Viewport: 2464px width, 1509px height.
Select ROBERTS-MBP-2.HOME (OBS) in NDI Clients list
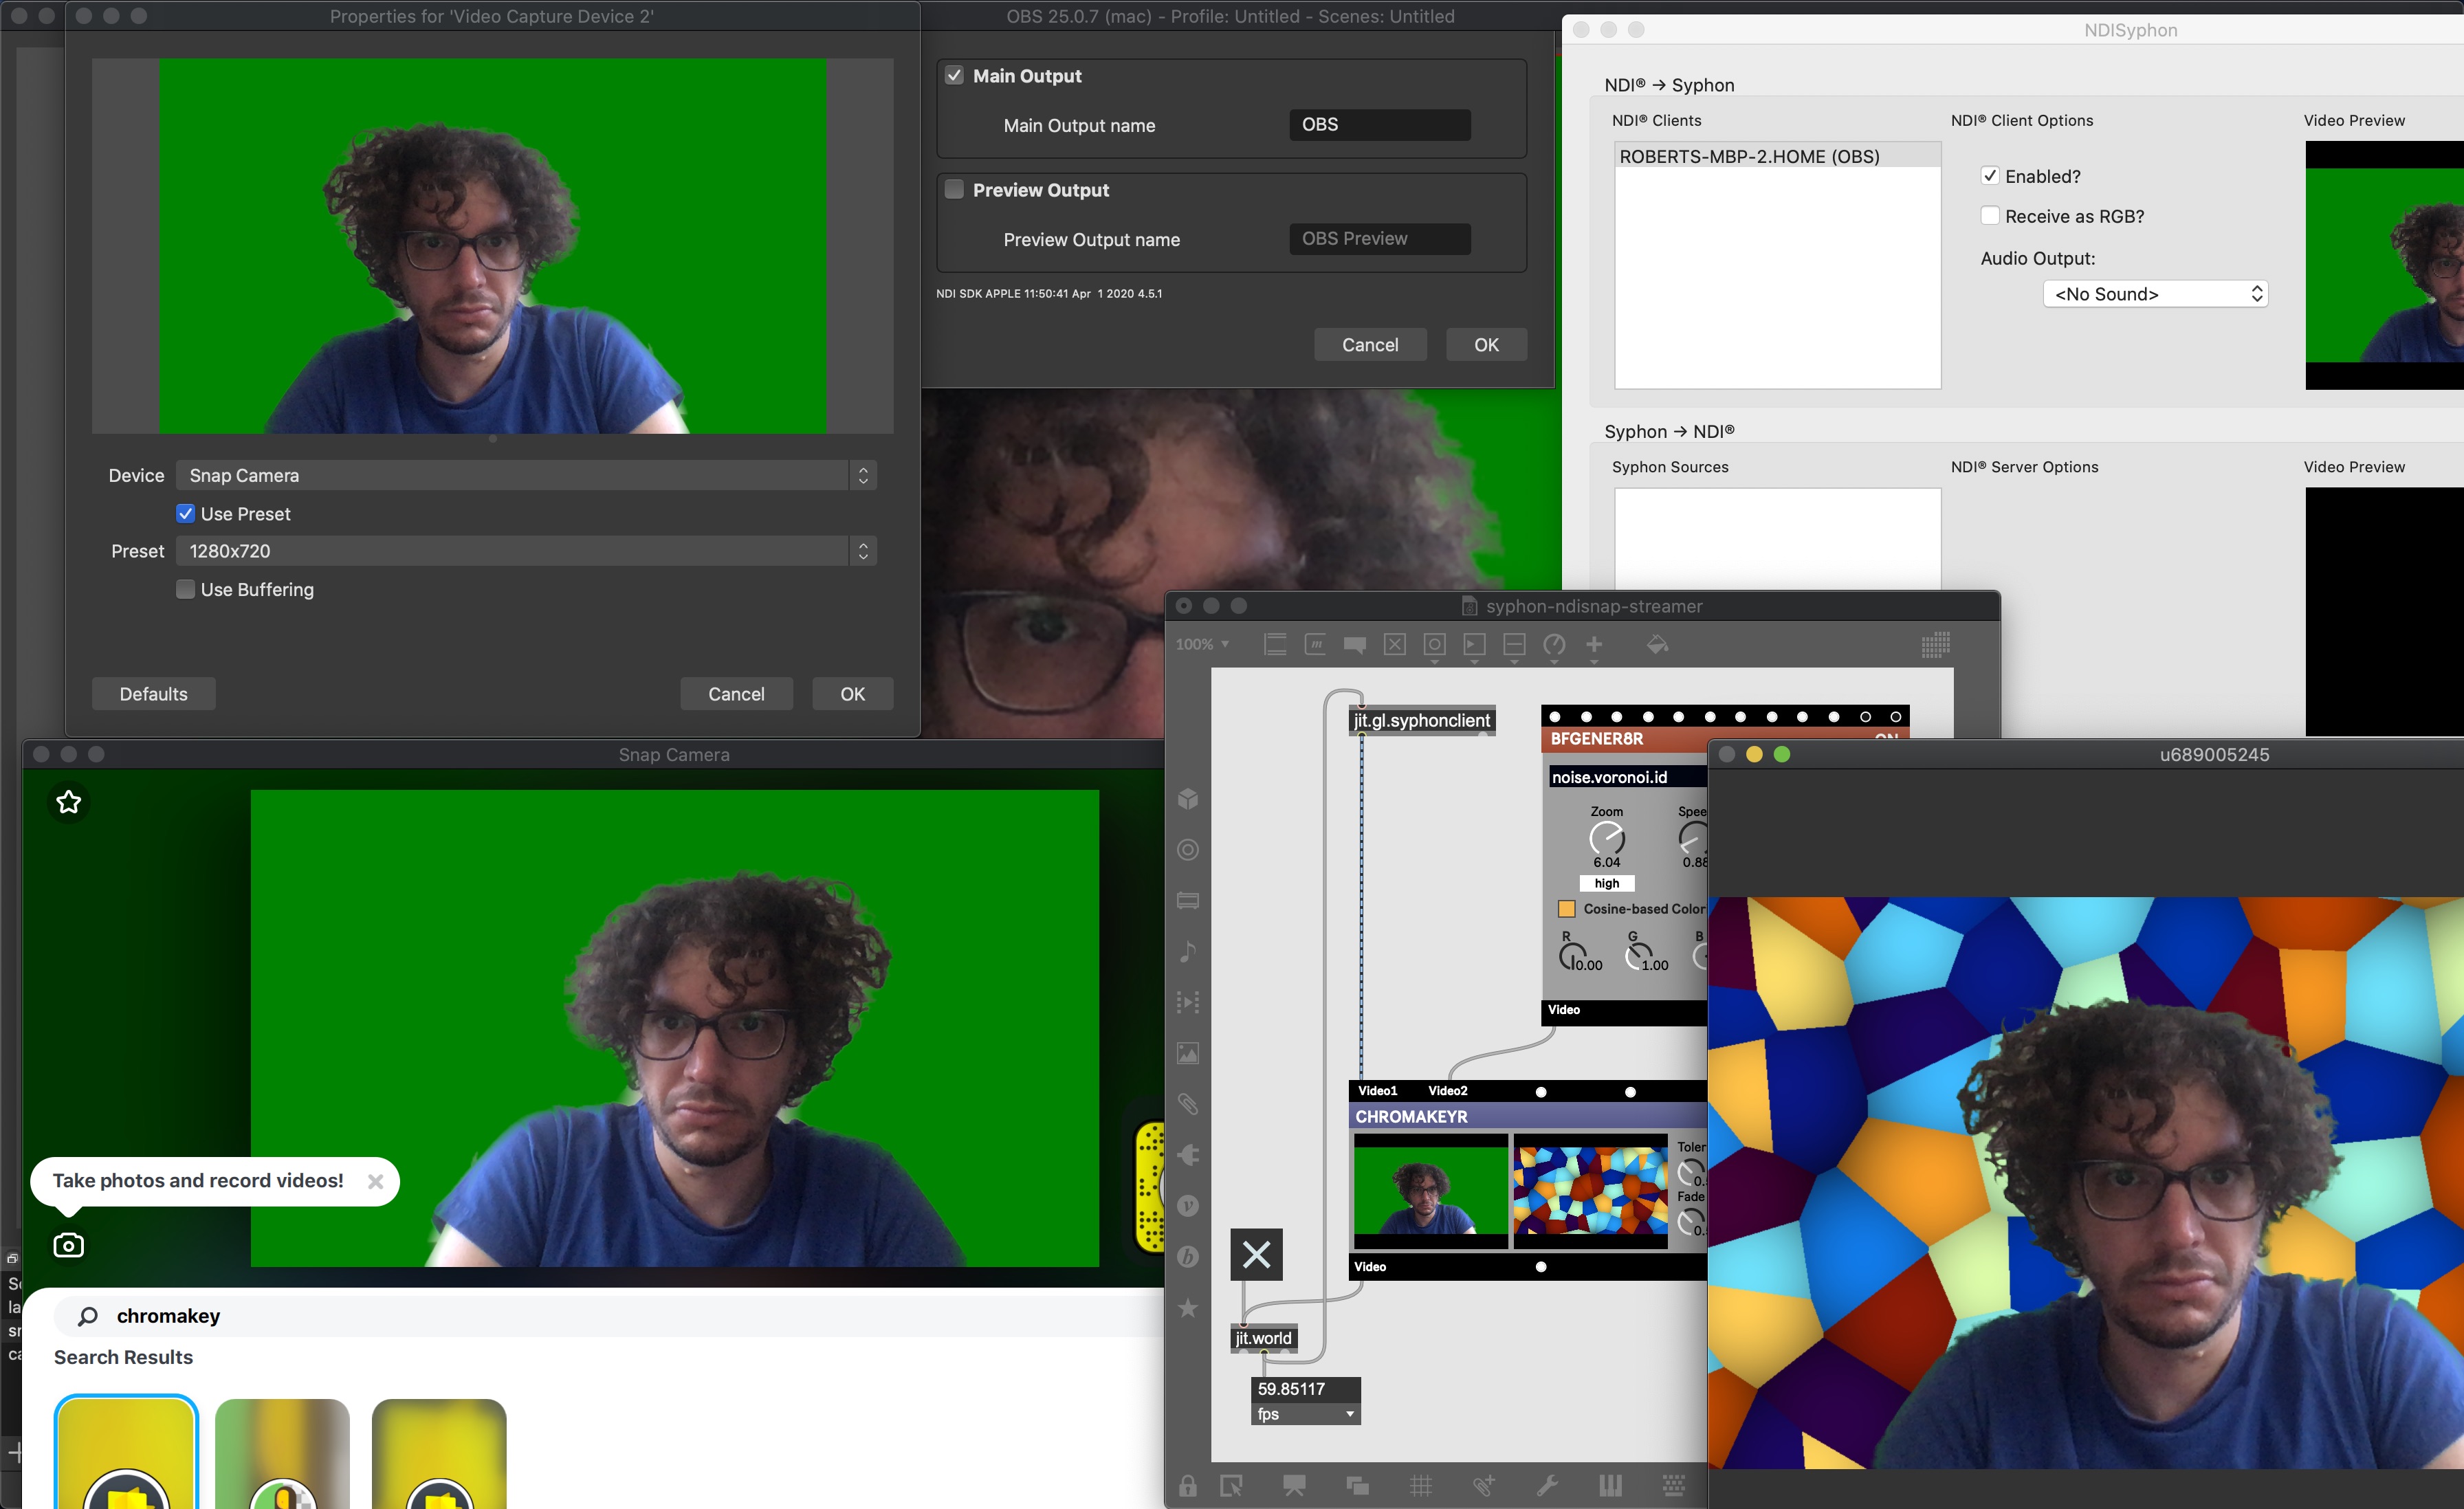[x=1777, y=156]
